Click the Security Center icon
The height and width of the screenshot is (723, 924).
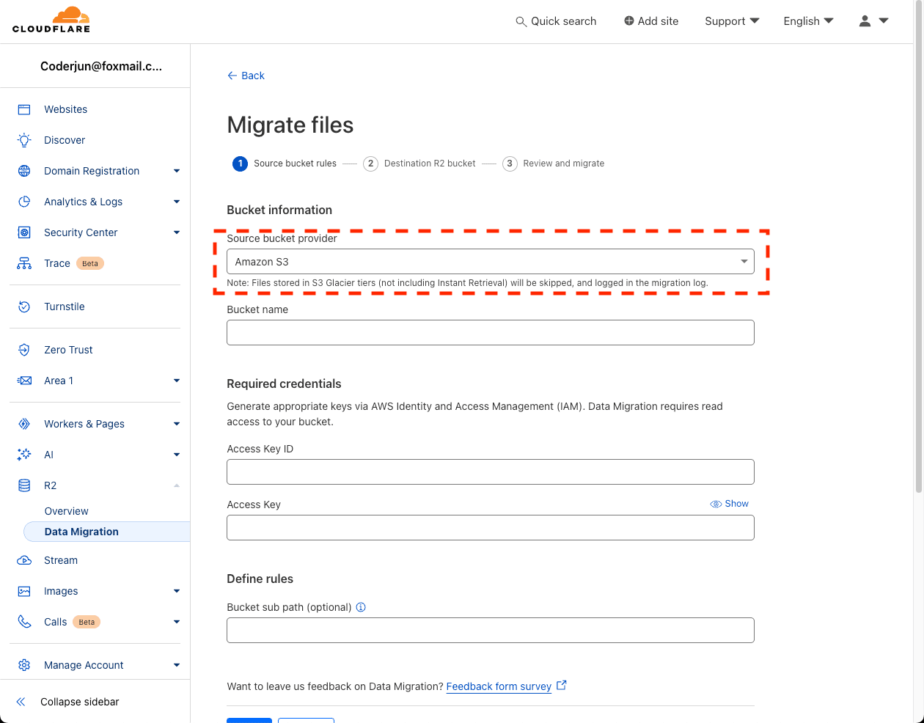[x=24, y=232]
